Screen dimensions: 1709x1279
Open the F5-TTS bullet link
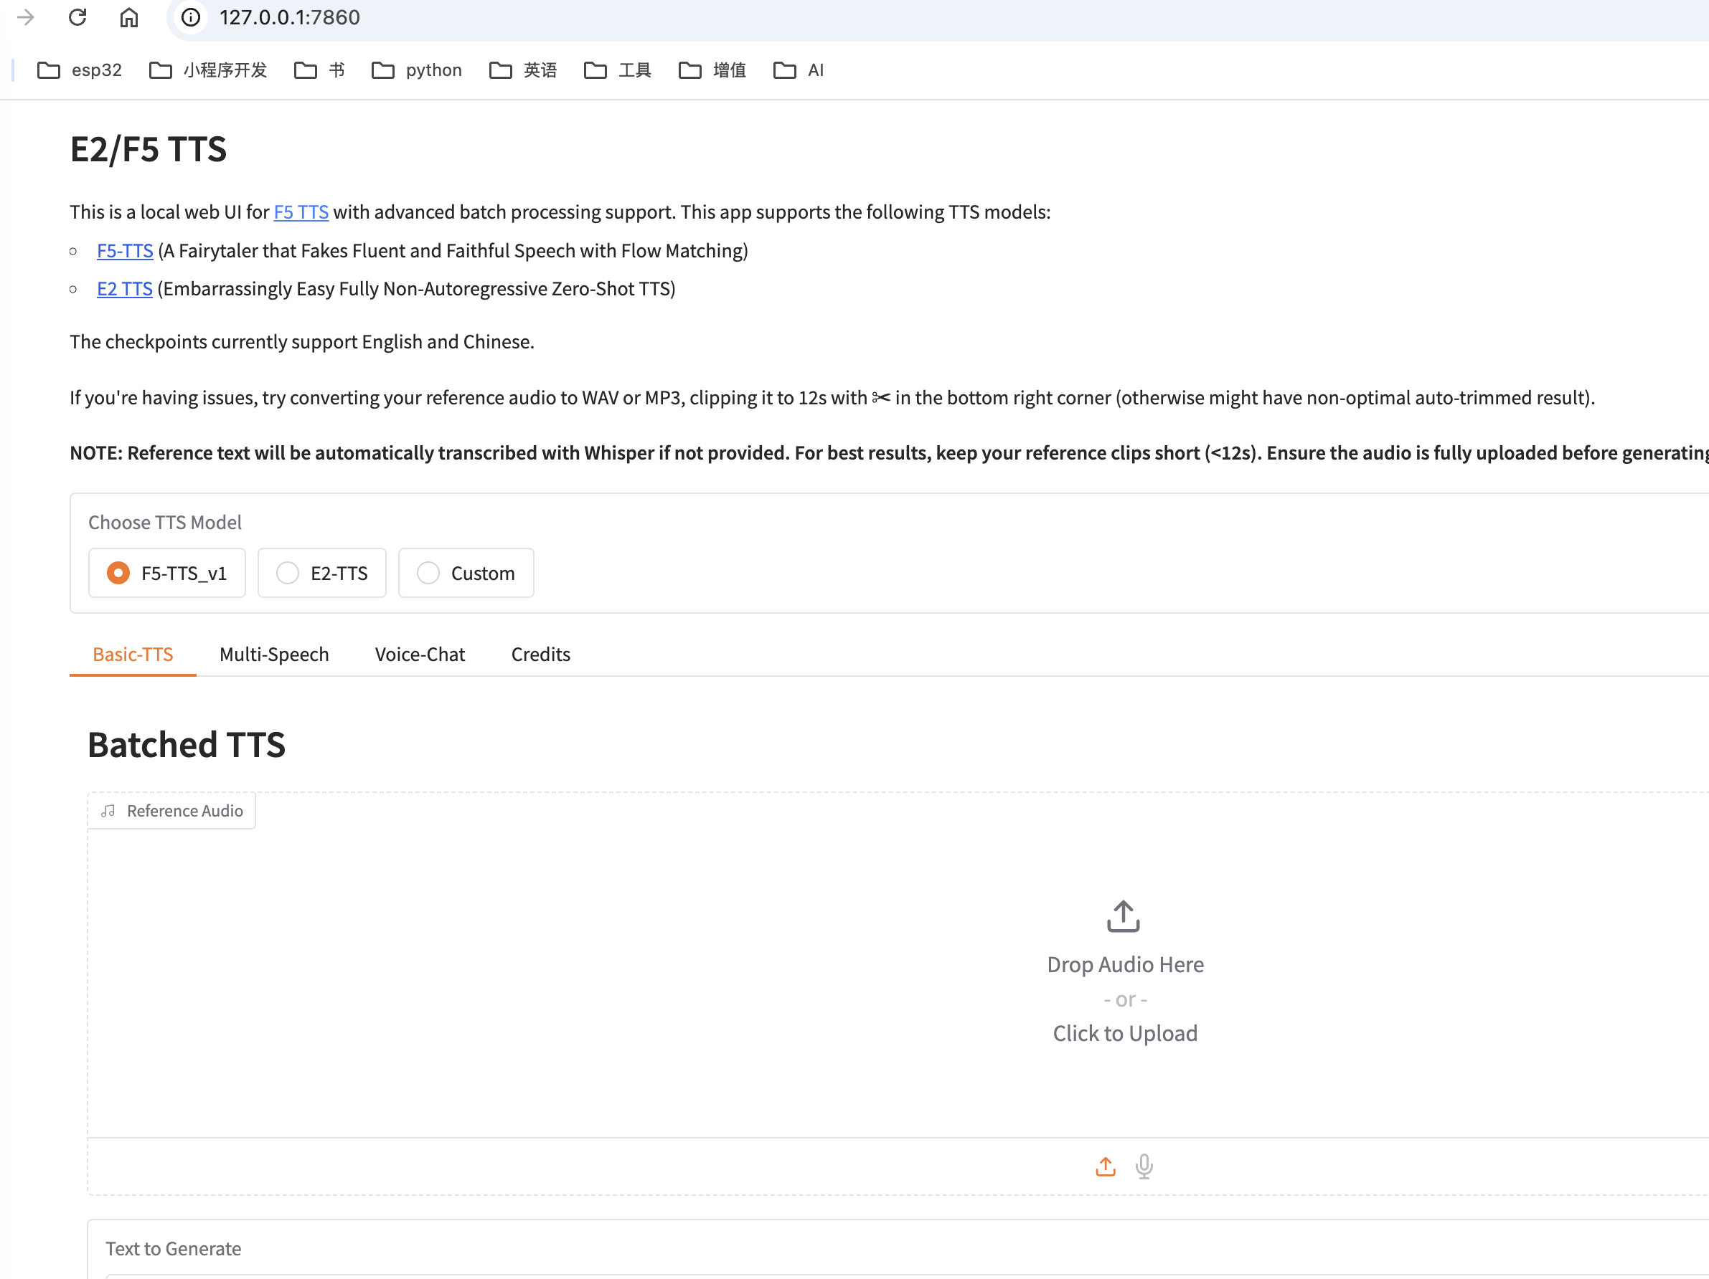[125, 251]
